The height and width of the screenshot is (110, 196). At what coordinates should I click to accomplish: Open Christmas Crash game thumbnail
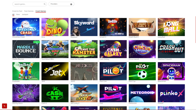click(x=26, y=27)
